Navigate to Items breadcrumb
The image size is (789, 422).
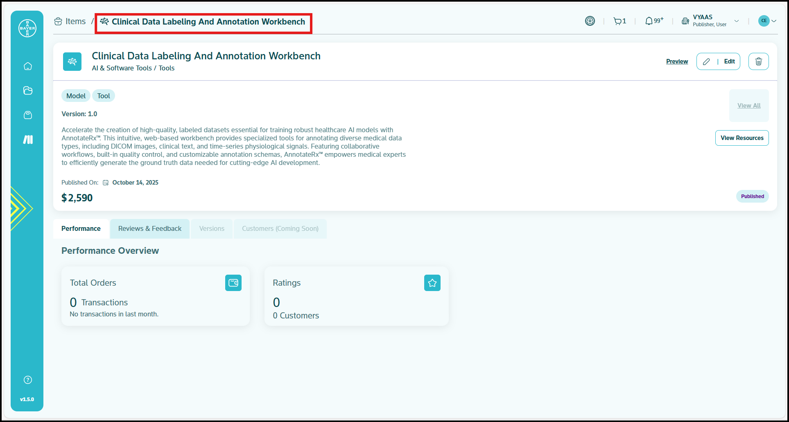click(x=70, y=22)
